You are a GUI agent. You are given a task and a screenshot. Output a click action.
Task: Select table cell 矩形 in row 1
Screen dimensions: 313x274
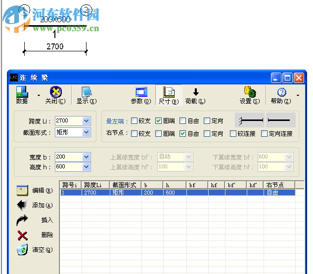click(x=126, y=193)
